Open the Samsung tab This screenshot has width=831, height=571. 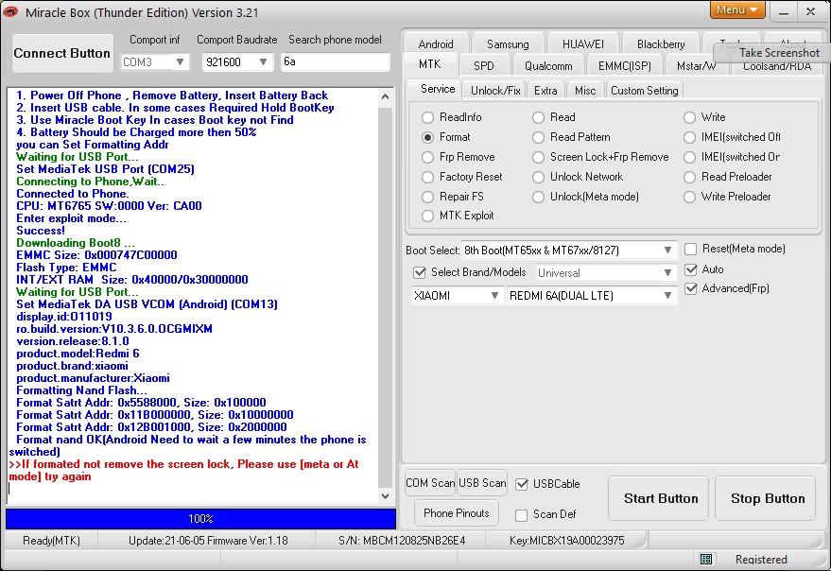pyautogui.click(x=508, y=43)
